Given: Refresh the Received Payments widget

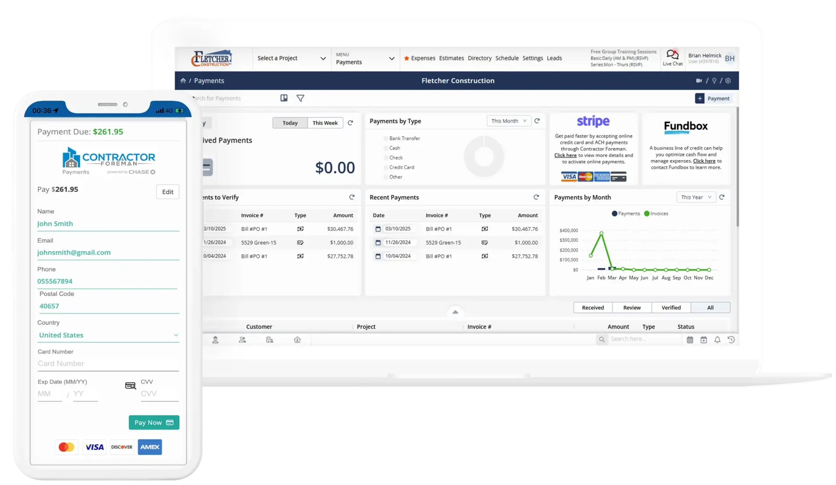Looking at the screenshot, I should click(350, 123).
